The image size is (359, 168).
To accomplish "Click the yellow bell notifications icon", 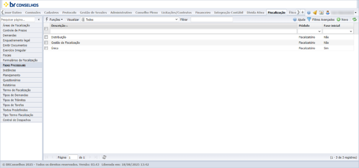I will tap(315, 13).
